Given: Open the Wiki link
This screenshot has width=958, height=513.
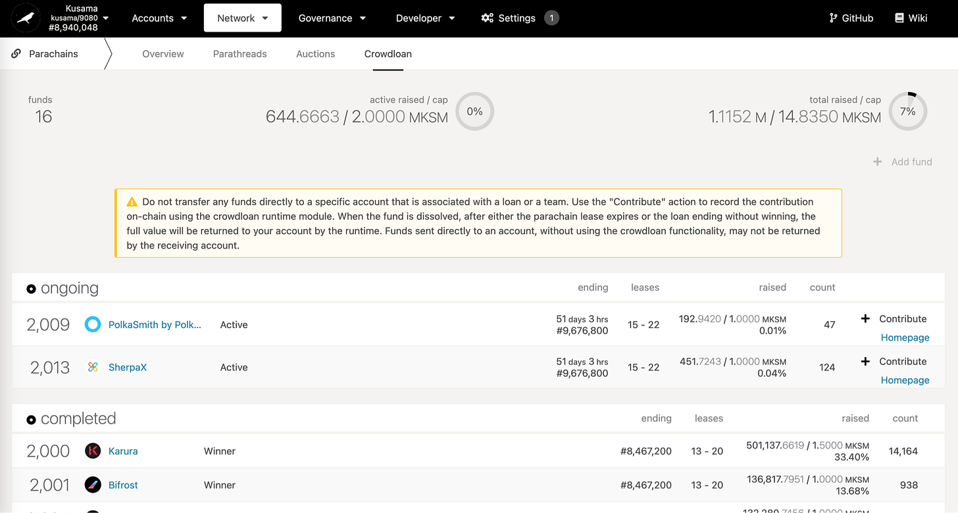Looking at the screenshot, I should point(911,18).
